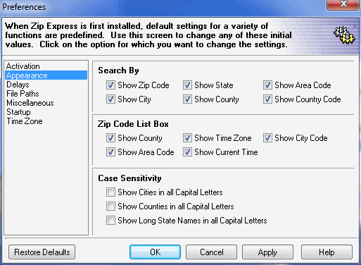Toggle Show City Code checkbox

tap(267, 138)
